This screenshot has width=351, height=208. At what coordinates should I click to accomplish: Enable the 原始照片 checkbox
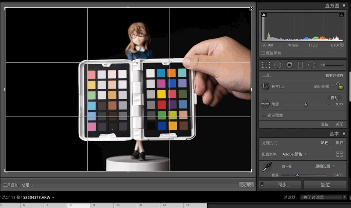(263, 53)
